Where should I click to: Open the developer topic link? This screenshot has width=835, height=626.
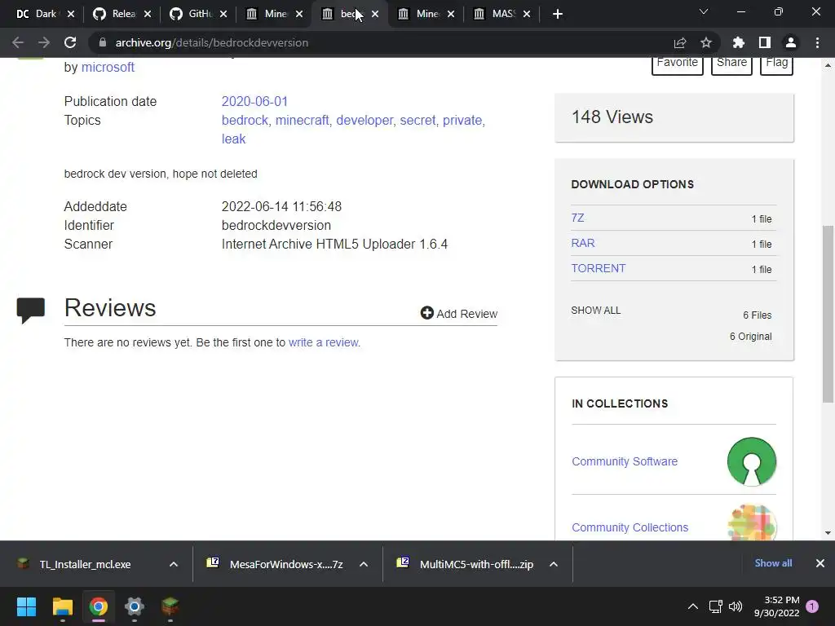(364, 121)
